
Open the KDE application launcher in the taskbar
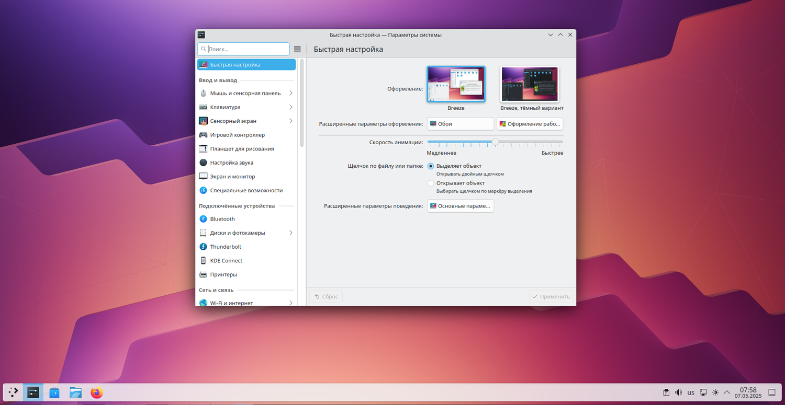(x=14, y=392)
